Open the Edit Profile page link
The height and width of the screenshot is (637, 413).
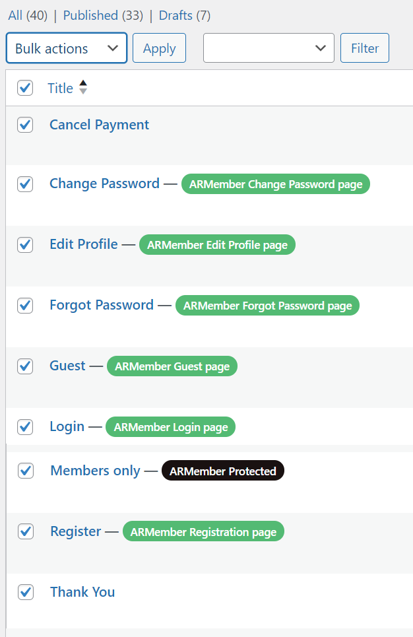[84, 244]
